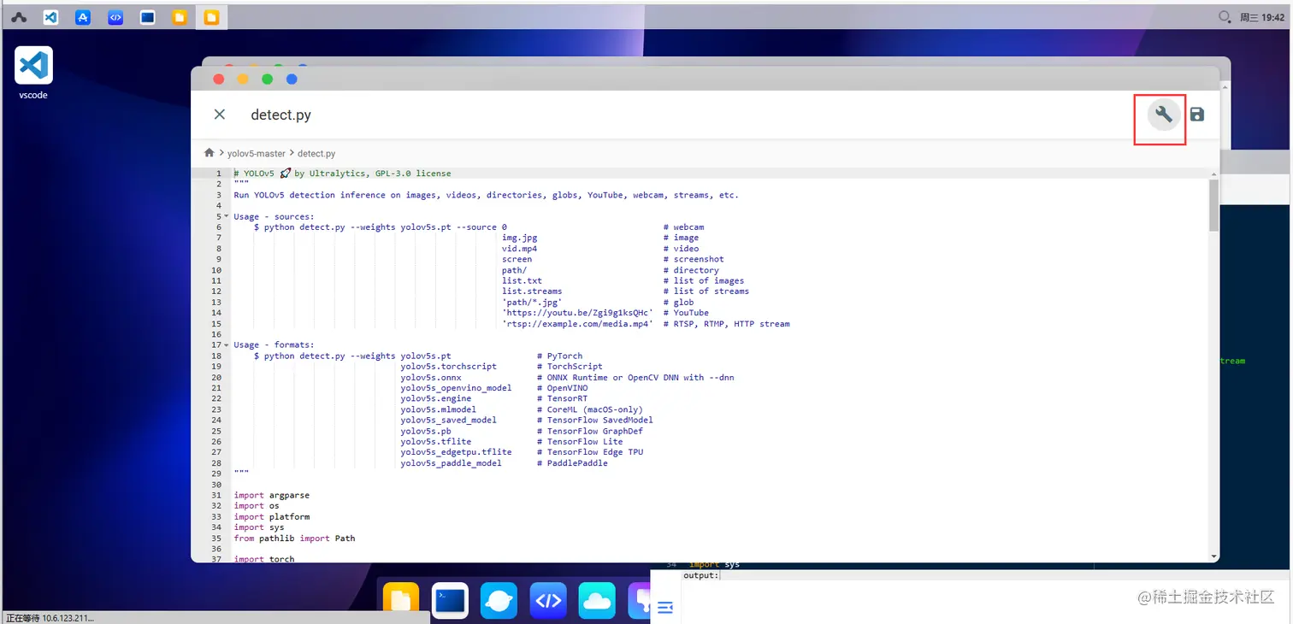This screenshot has height=624, width=1293.
Task: Click the 'Run YOLOv5 detection inference' line
Action: pos(486,195)
